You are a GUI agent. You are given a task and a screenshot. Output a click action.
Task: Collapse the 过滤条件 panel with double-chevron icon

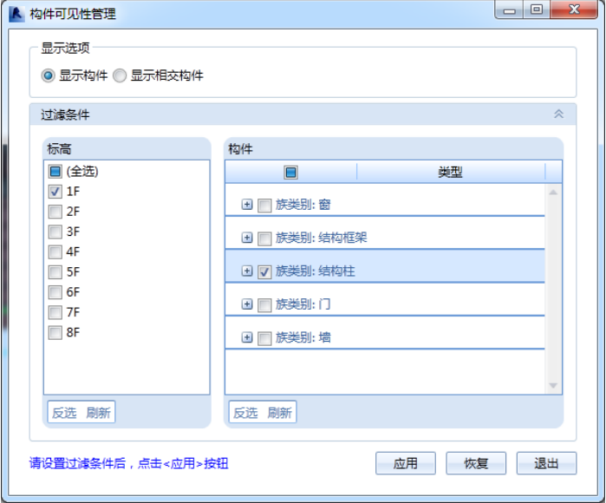click(558, 114)
